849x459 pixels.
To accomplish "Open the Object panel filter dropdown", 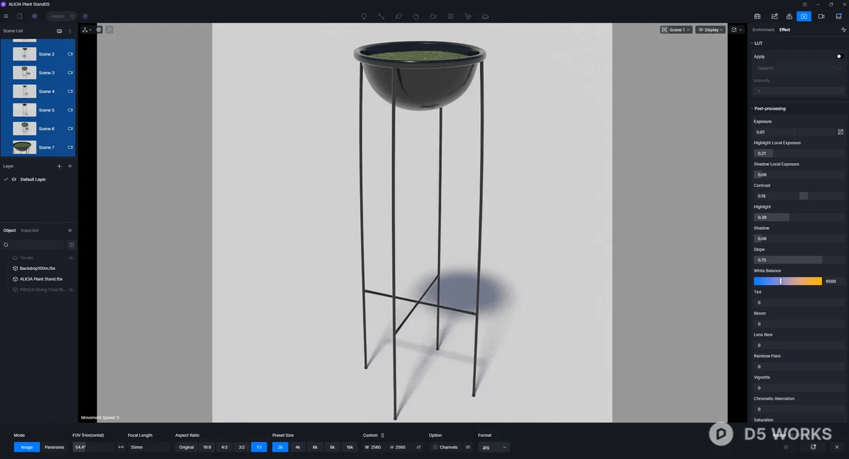I will coord(70,230).
